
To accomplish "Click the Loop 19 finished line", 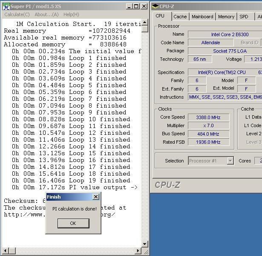I will point(71,181).
